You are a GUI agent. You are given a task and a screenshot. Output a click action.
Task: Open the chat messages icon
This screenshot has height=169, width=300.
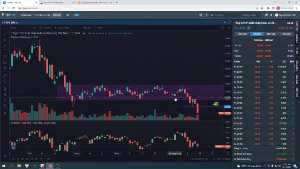click(266, 15)
